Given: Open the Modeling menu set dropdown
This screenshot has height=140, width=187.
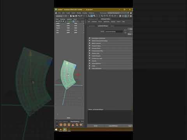Looking at the screenshot, I should coord(61,16).
